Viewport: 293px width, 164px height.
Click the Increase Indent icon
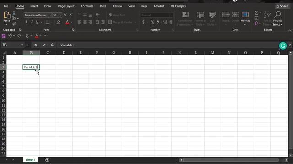tap(103, 22)
